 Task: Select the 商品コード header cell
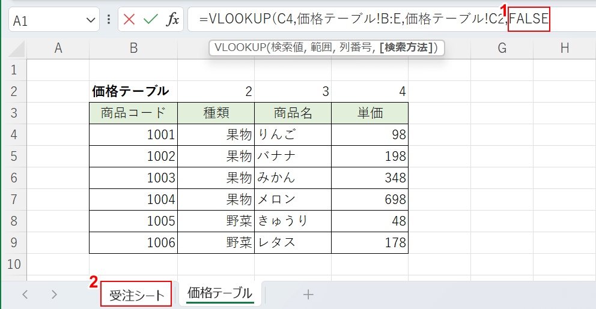(133, 113)
